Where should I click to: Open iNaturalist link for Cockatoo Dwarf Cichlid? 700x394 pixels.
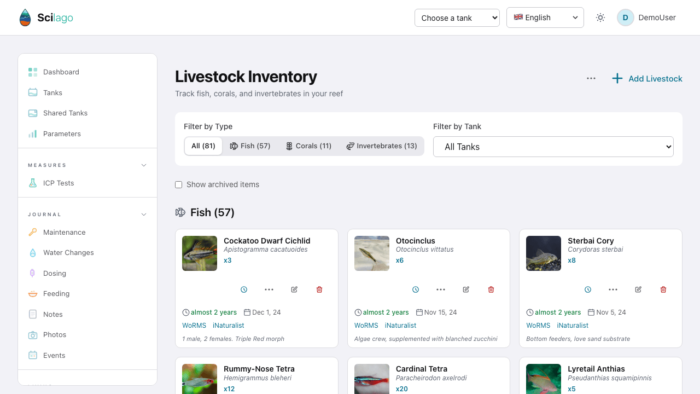coord(229,326)
